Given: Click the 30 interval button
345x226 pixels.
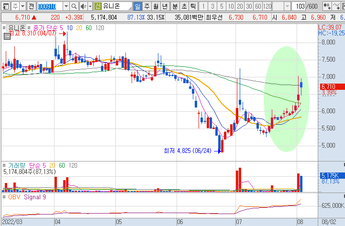Looking at the screenshot, I should [249, 6].
